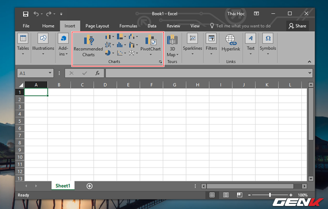Switch to Page Break Preview icon
The image size is (328, 209).
click(239, 195)
